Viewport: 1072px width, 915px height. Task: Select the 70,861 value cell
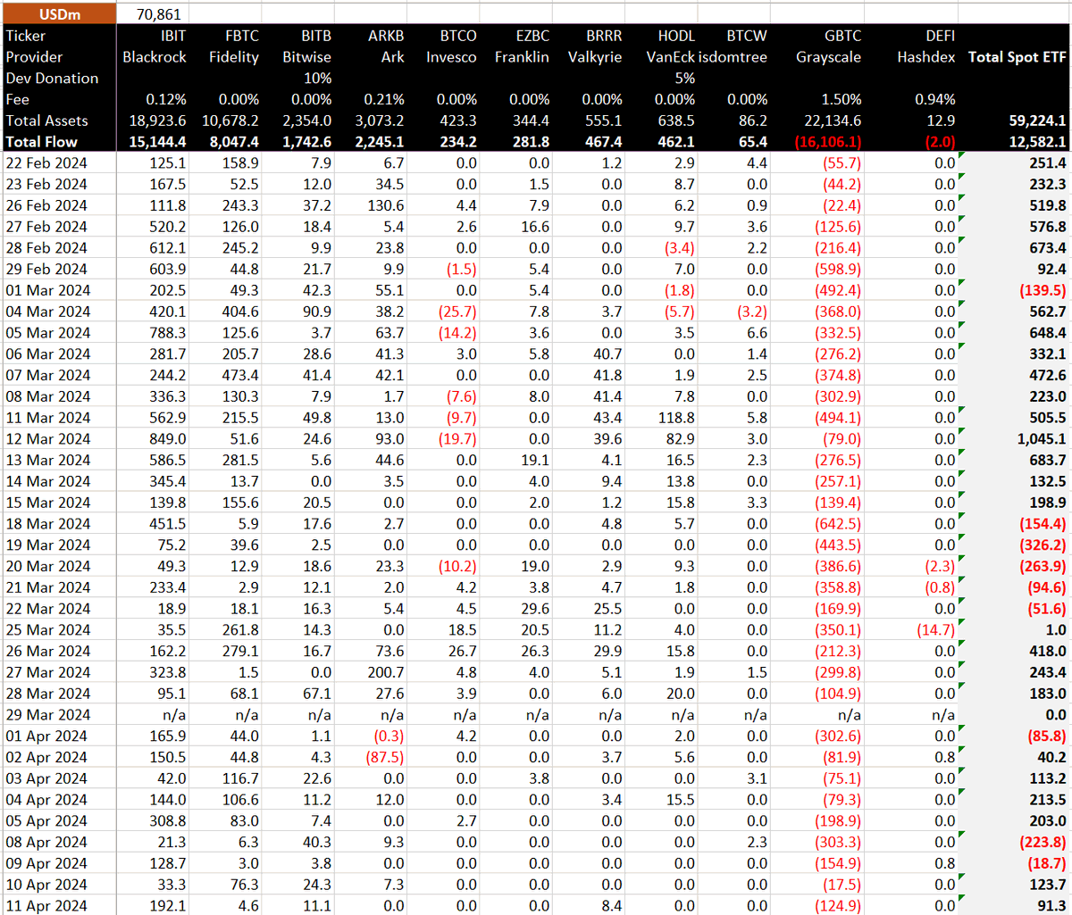(161, 14)
